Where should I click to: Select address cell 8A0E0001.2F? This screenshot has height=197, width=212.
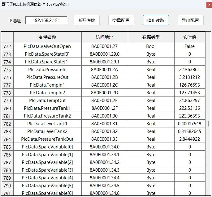pos(105,108)
